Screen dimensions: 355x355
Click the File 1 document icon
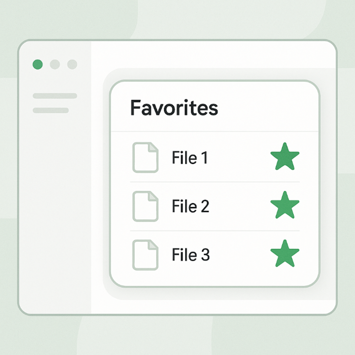pyautogui.click(x=145, y=158)
